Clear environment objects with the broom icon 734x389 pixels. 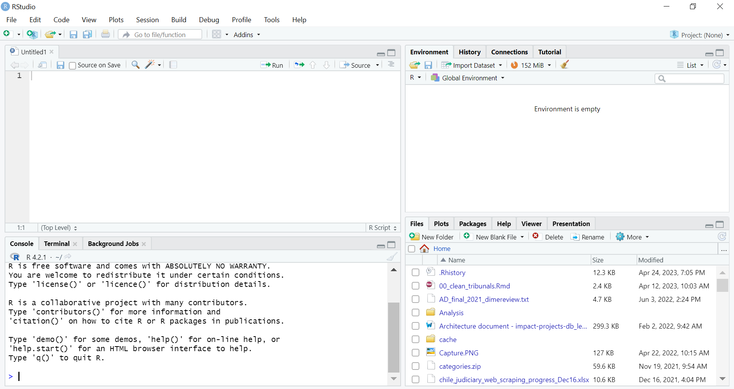tap(565, 65)
